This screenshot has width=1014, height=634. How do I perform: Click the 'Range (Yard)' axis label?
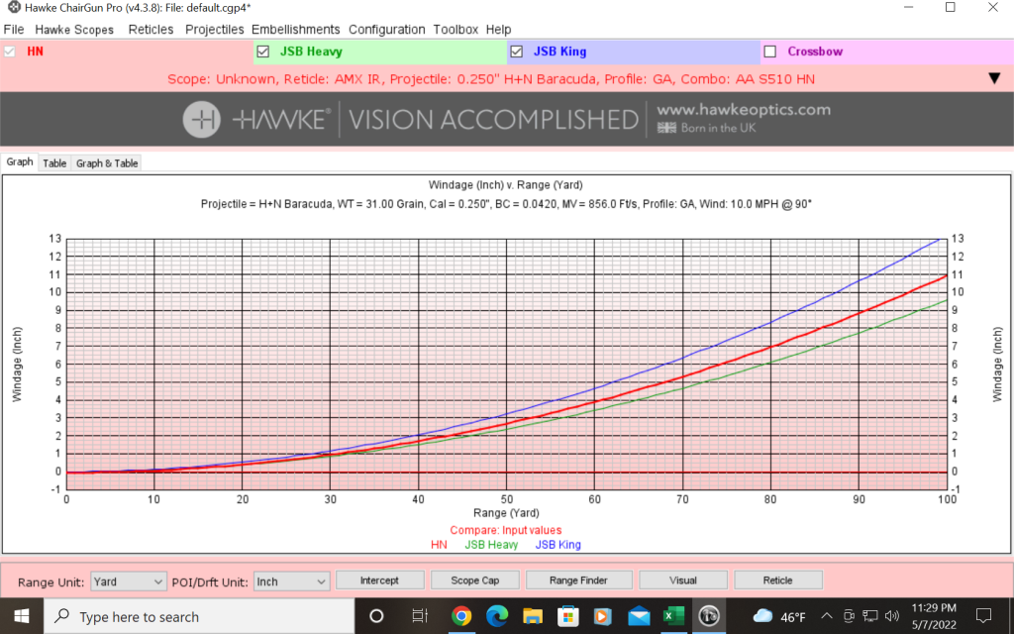point(506,513)
